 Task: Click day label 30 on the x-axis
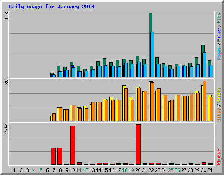pos(203,170)
